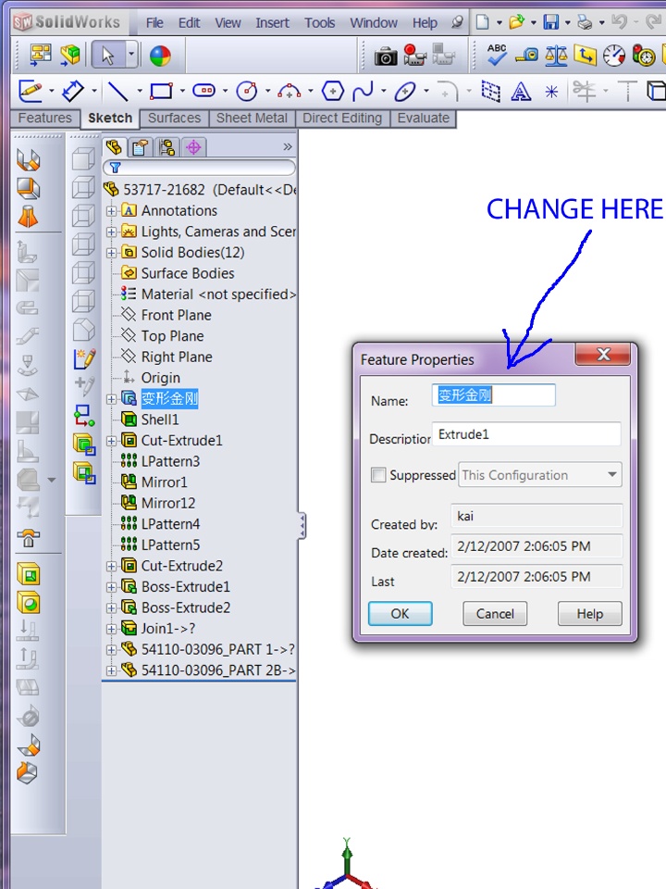Click the Measure tool icon
Image resolution: width=666 pixels, height=889 pixels.
tap(526, 56)
